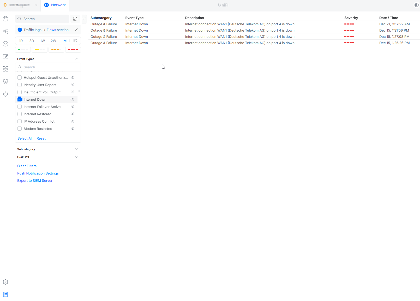Select the 3D time range
Viewport: 420px width, 301px height.
tap(32, 41)
